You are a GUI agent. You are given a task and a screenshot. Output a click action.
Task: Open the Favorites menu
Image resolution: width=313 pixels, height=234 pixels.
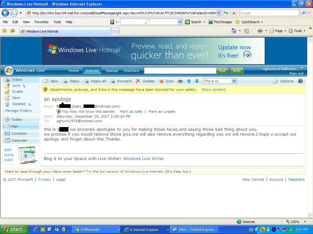pos(41,22)
